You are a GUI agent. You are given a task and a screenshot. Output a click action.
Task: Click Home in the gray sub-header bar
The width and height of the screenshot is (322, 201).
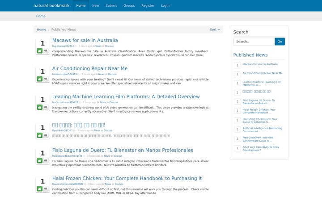tap(41, 16)
